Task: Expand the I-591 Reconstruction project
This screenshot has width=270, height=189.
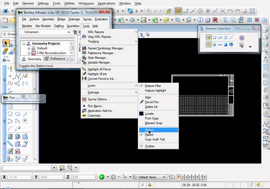Action: point(29,53)
